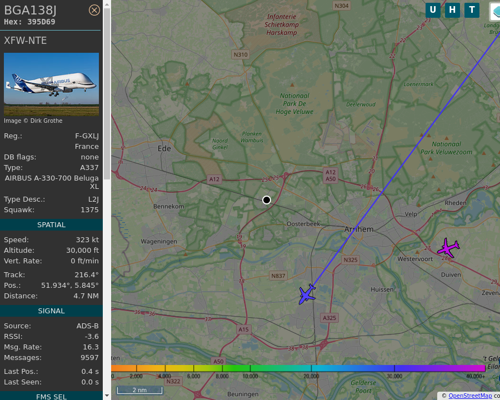Click the Huissen label on map
The width and height of the screenshot is (500, 400).
[x=382, y=289]
